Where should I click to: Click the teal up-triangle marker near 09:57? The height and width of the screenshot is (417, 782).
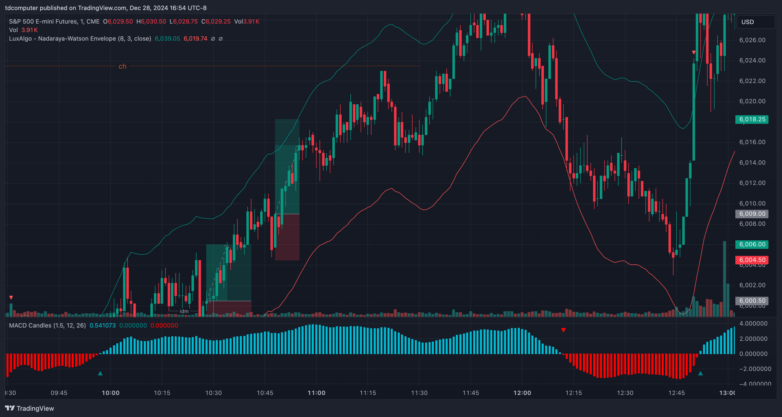tap(100, 373)
